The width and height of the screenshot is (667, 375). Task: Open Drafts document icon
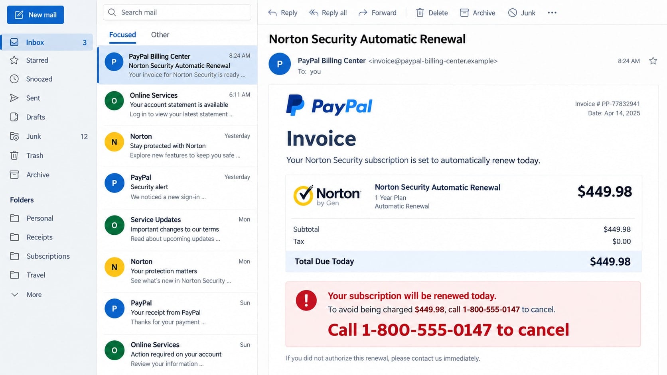point(14,117)
